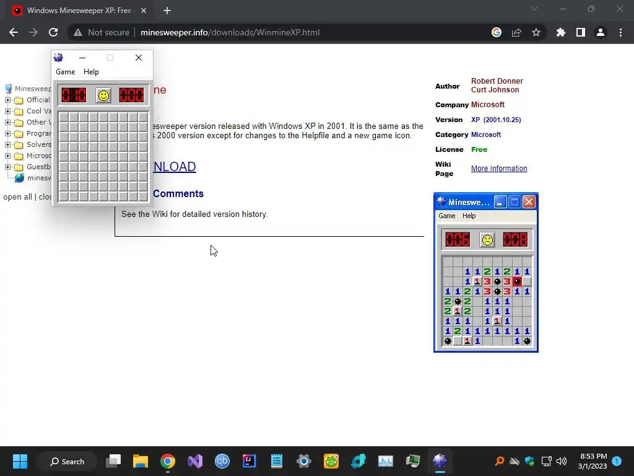Toggle Chrome side panel icon
Viewport: 634px width, 476px height.
coord(581,32)
